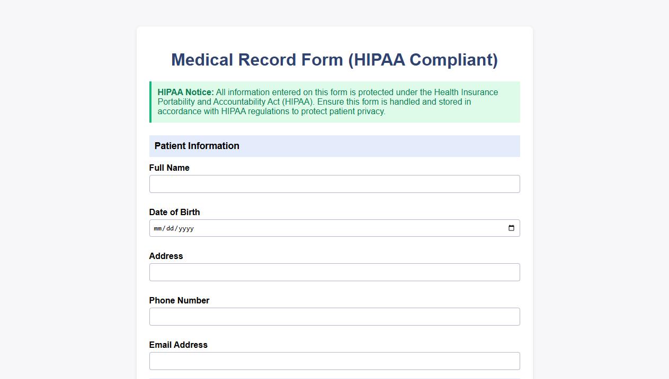Click the partially visible field below Email Address
This screenshot has width=669, height=379.
[334, 378]
